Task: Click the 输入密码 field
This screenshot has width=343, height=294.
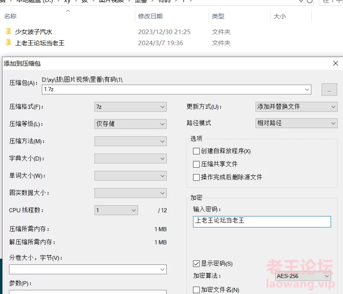Action: point(262,222)
